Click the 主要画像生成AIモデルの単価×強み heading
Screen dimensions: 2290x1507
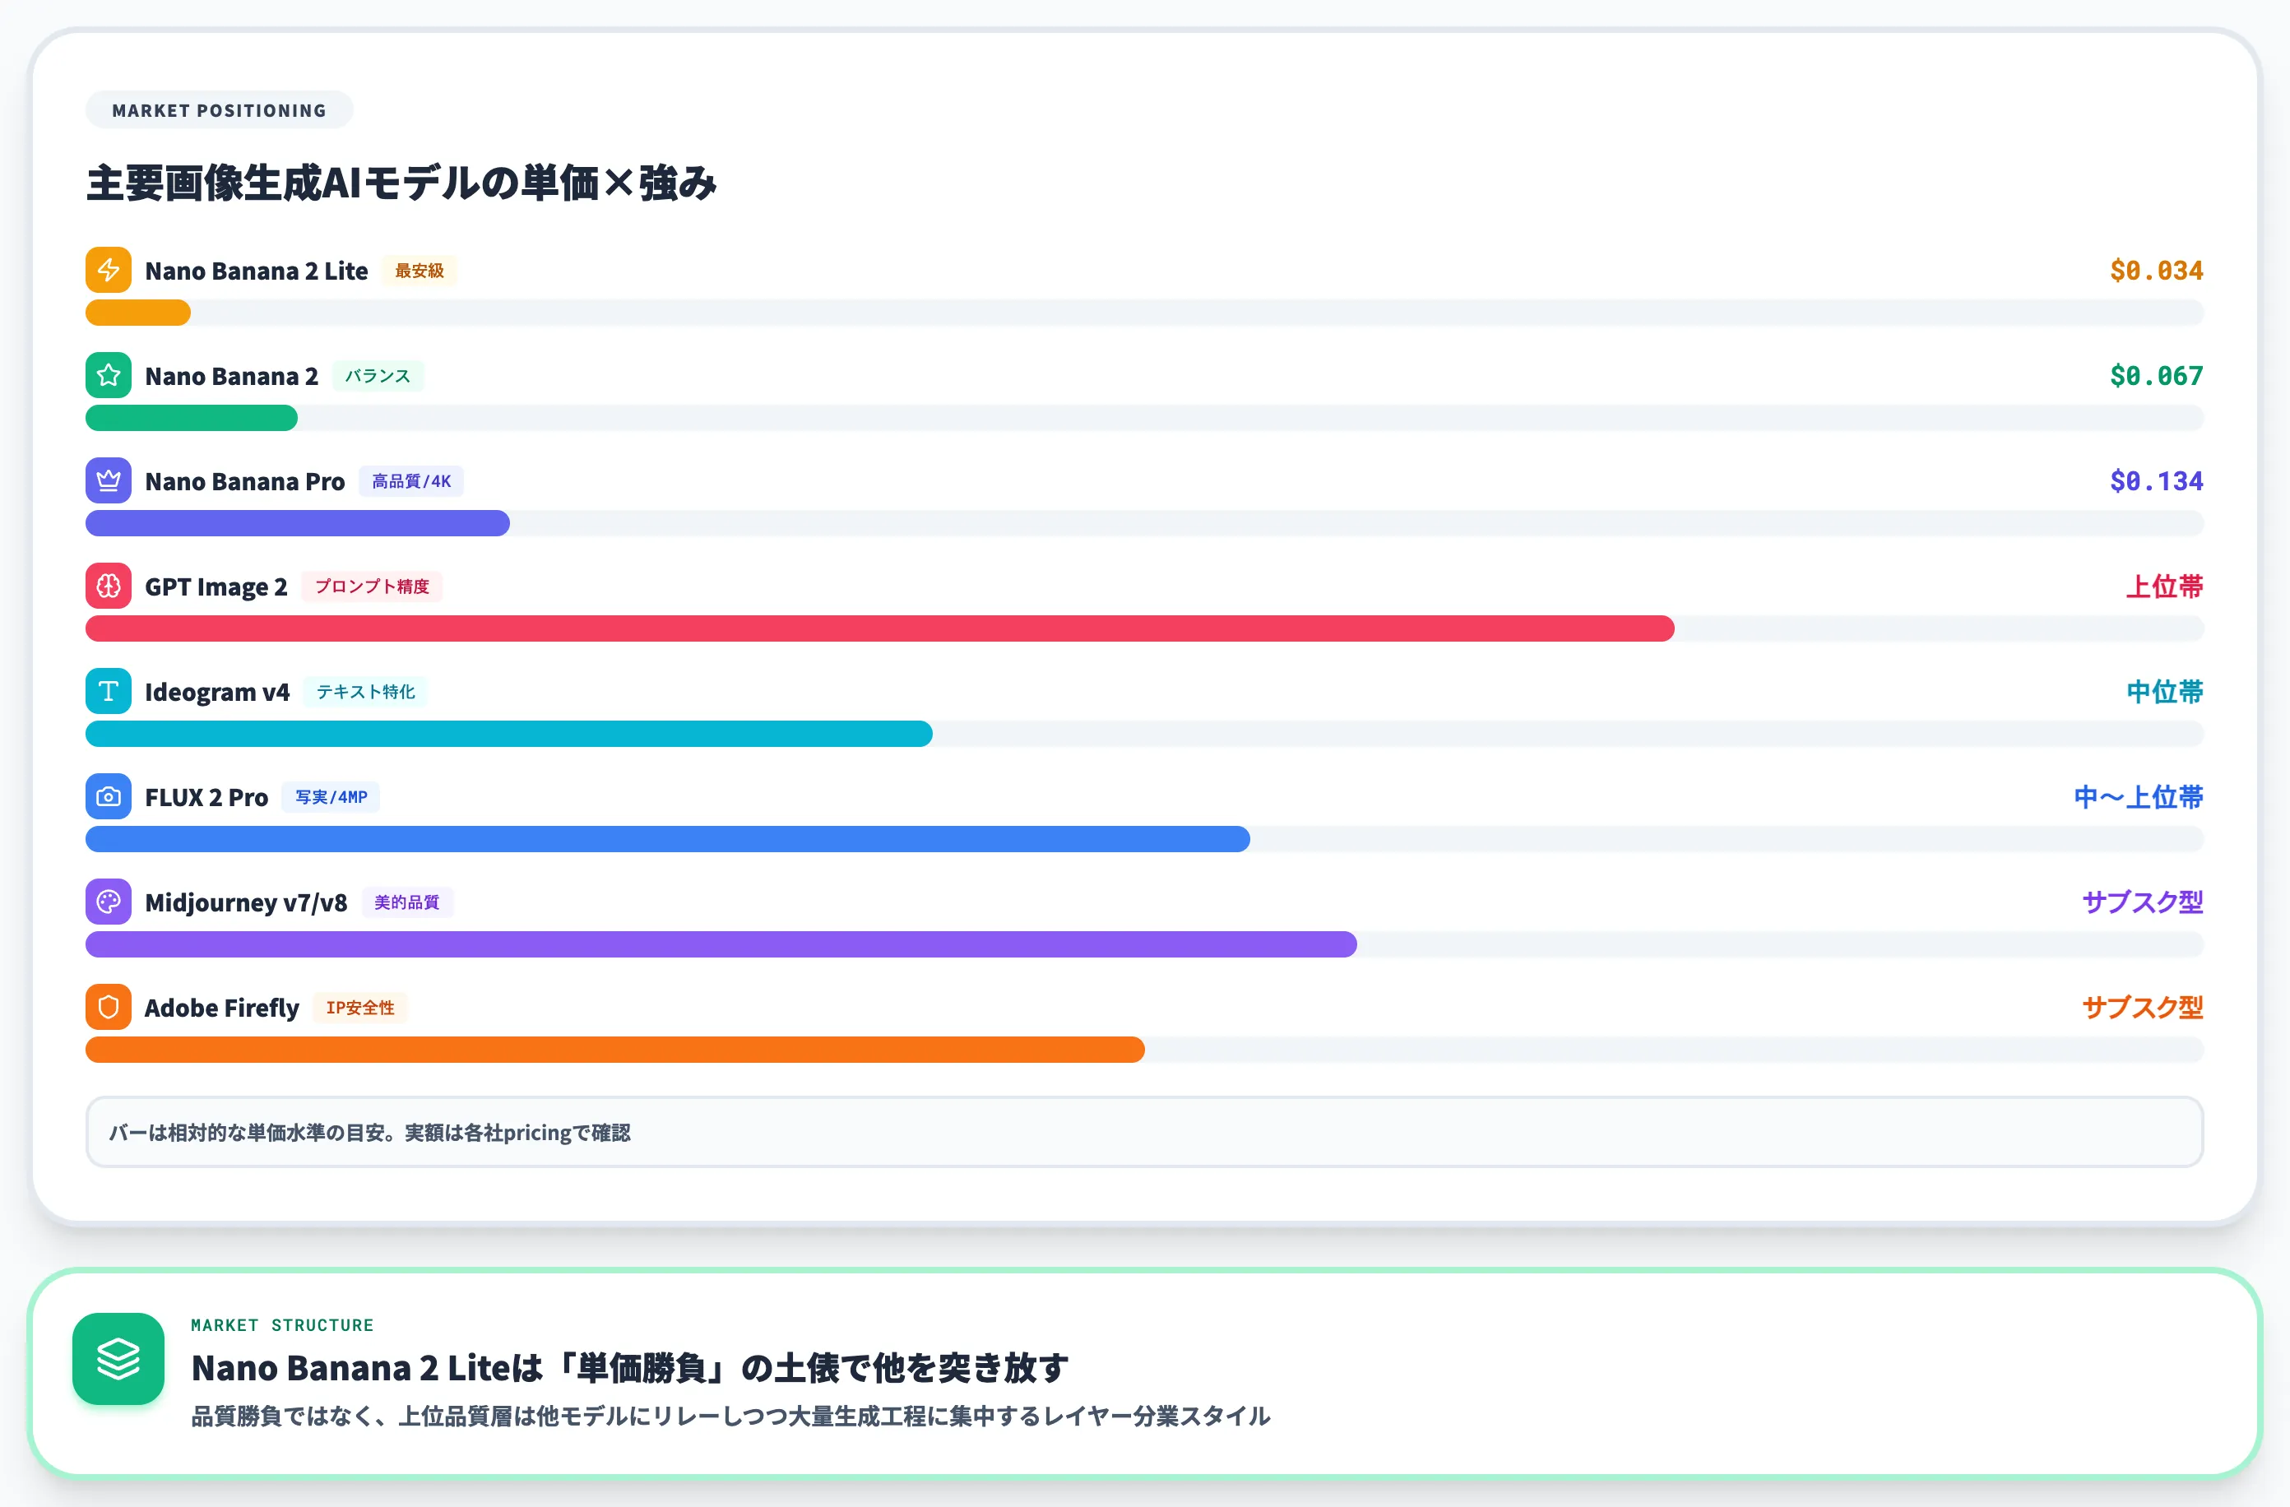[x=402, y=183]
